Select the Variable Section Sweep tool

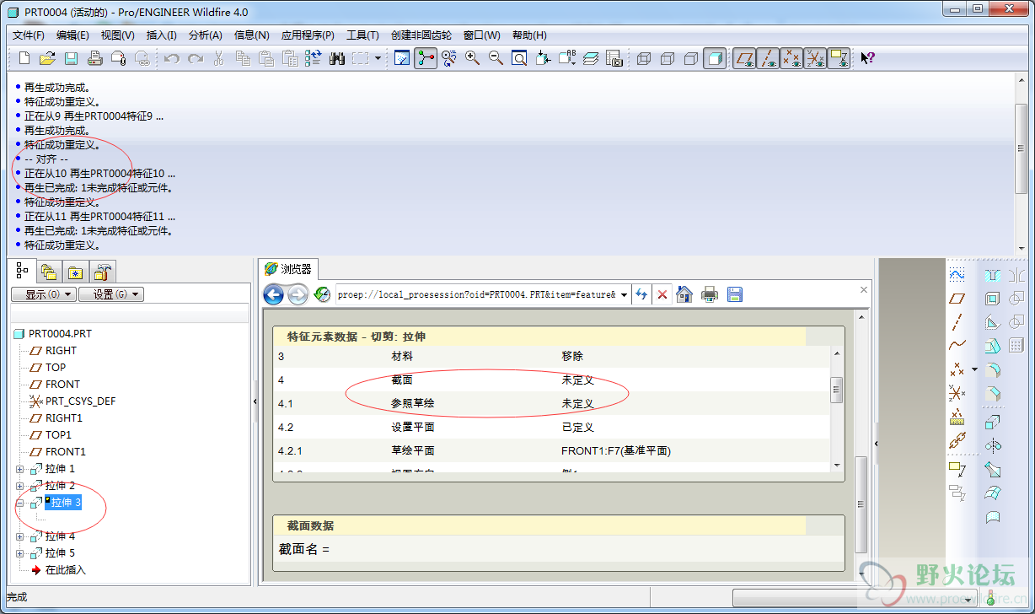(992, 469)
